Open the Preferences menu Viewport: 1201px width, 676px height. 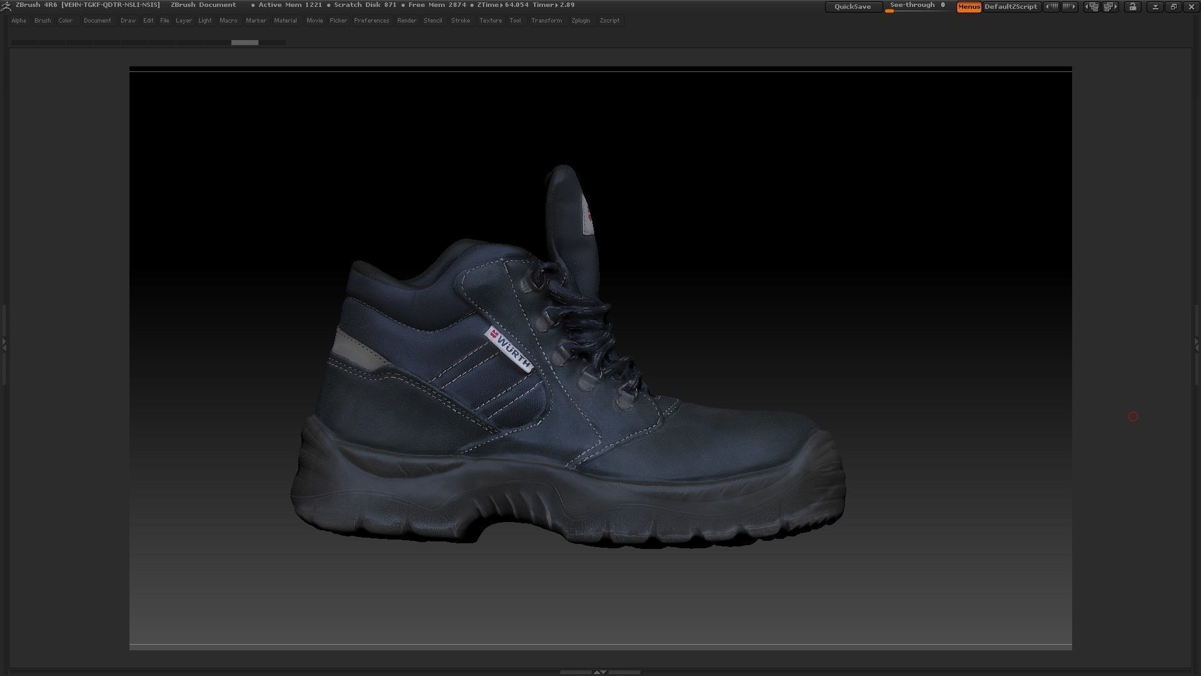pos(371,20)
